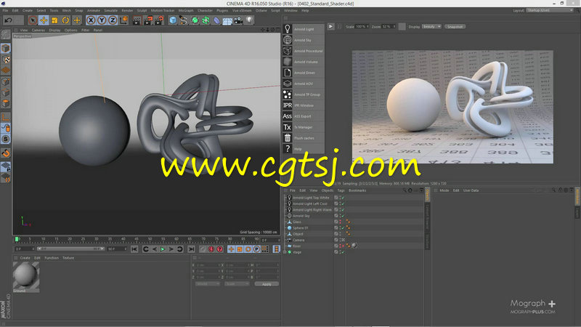Click the Arnold Volume icon
This screenshot has height=327, width=581.
click(x=288, y=62)
